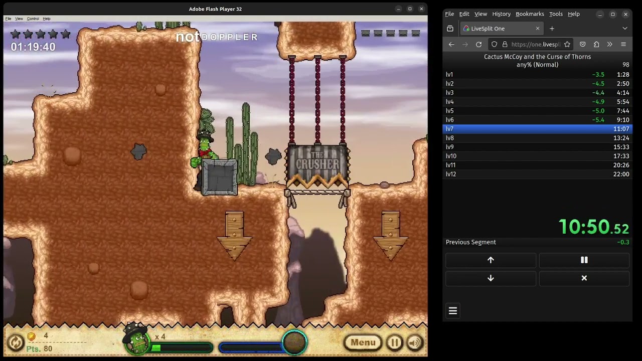Close the LiveSplit One tab
The width and height of the screenshot is (642, 361).
pyautogui.click(x=538, y=29)
